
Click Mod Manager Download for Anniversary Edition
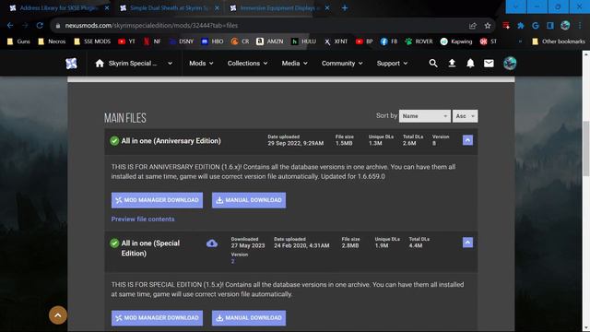(157, 200)
